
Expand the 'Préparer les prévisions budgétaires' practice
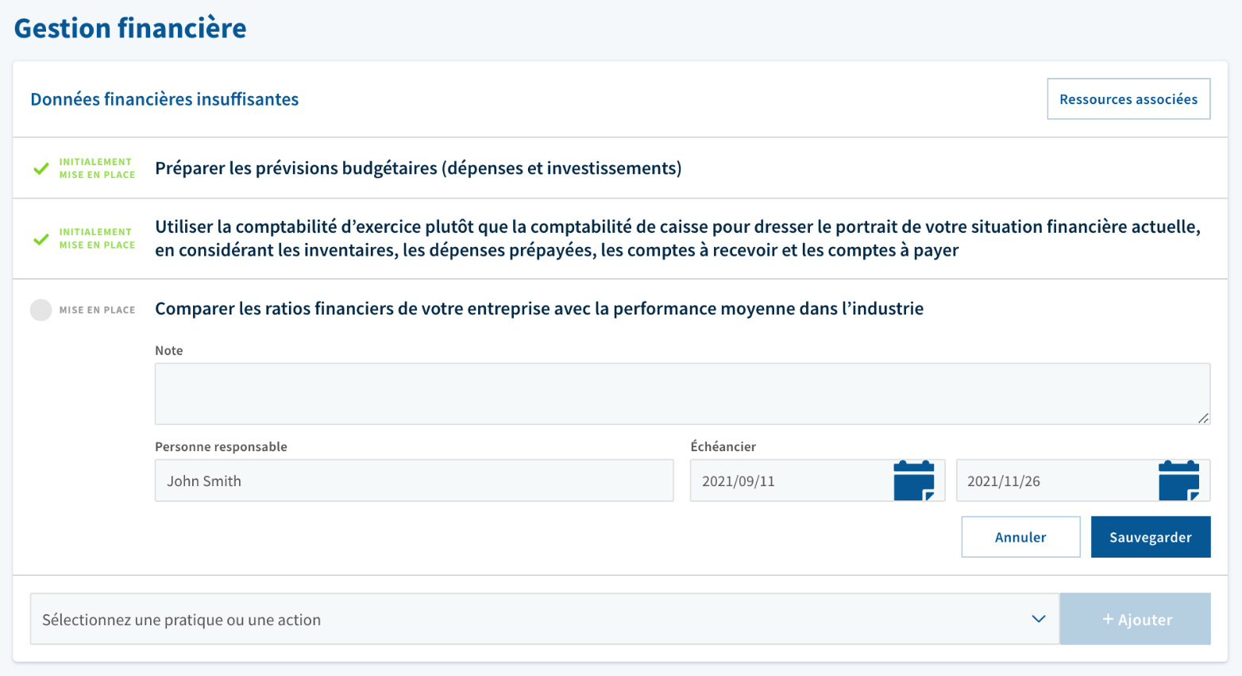418,168
